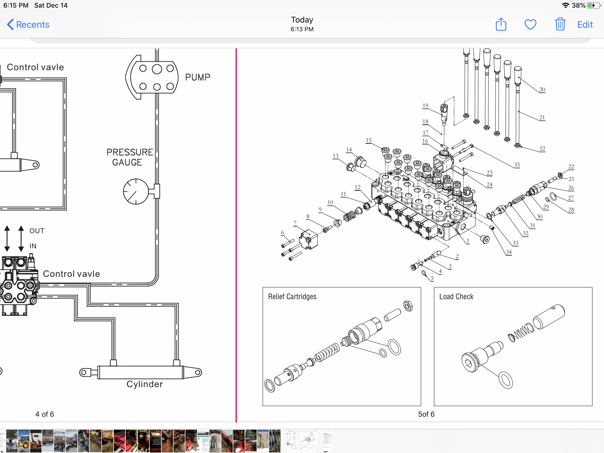Tap the PUMP label in diagram
Image resolution: width=604 pixels, height=453 pixels.
pos(198,77)
